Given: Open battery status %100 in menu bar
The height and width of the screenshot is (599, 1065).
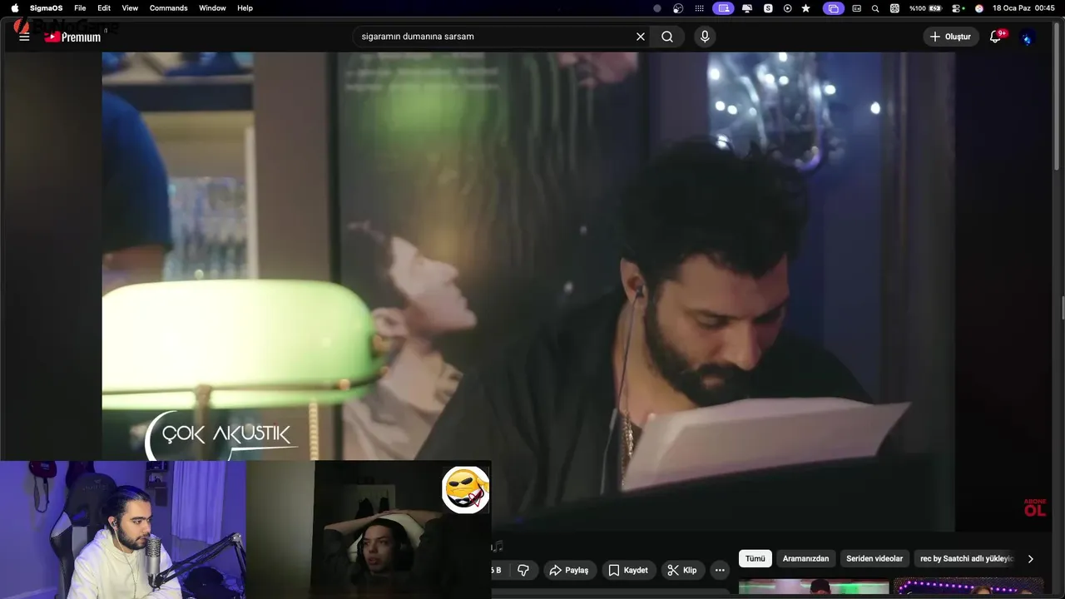Looking at the screenshot, I should (x=925, y=8).
